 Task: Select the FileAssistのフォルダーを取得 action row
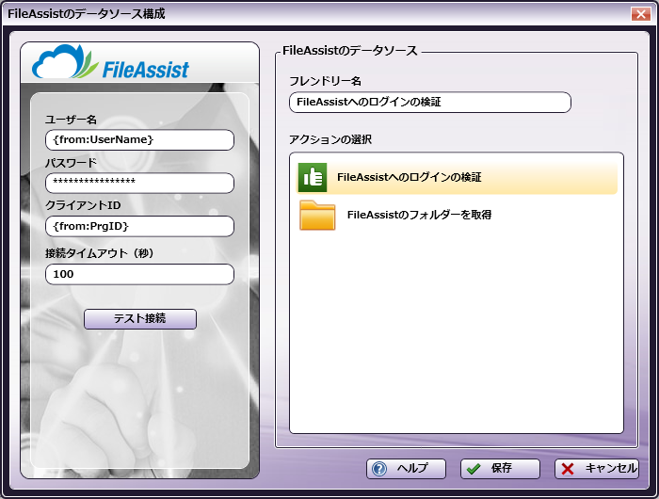(457, 216)
